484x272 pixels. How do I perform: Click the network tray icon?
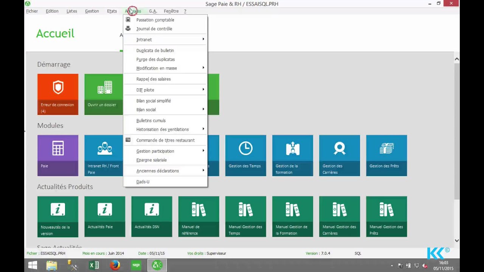417,266
